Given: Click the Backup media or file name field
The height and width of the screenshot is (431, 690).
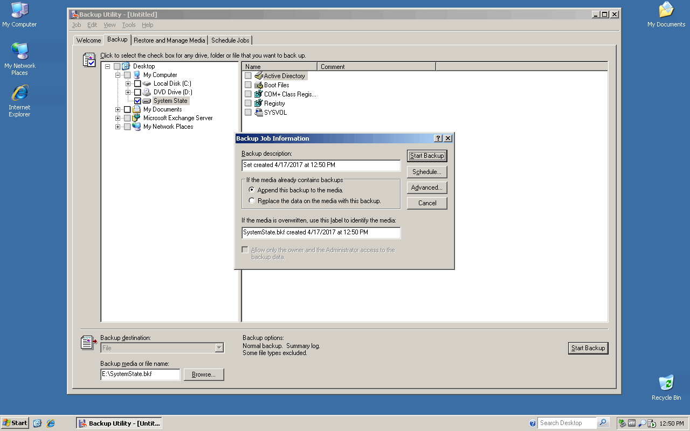Looking at the screenshot, I should click(140, 374).
